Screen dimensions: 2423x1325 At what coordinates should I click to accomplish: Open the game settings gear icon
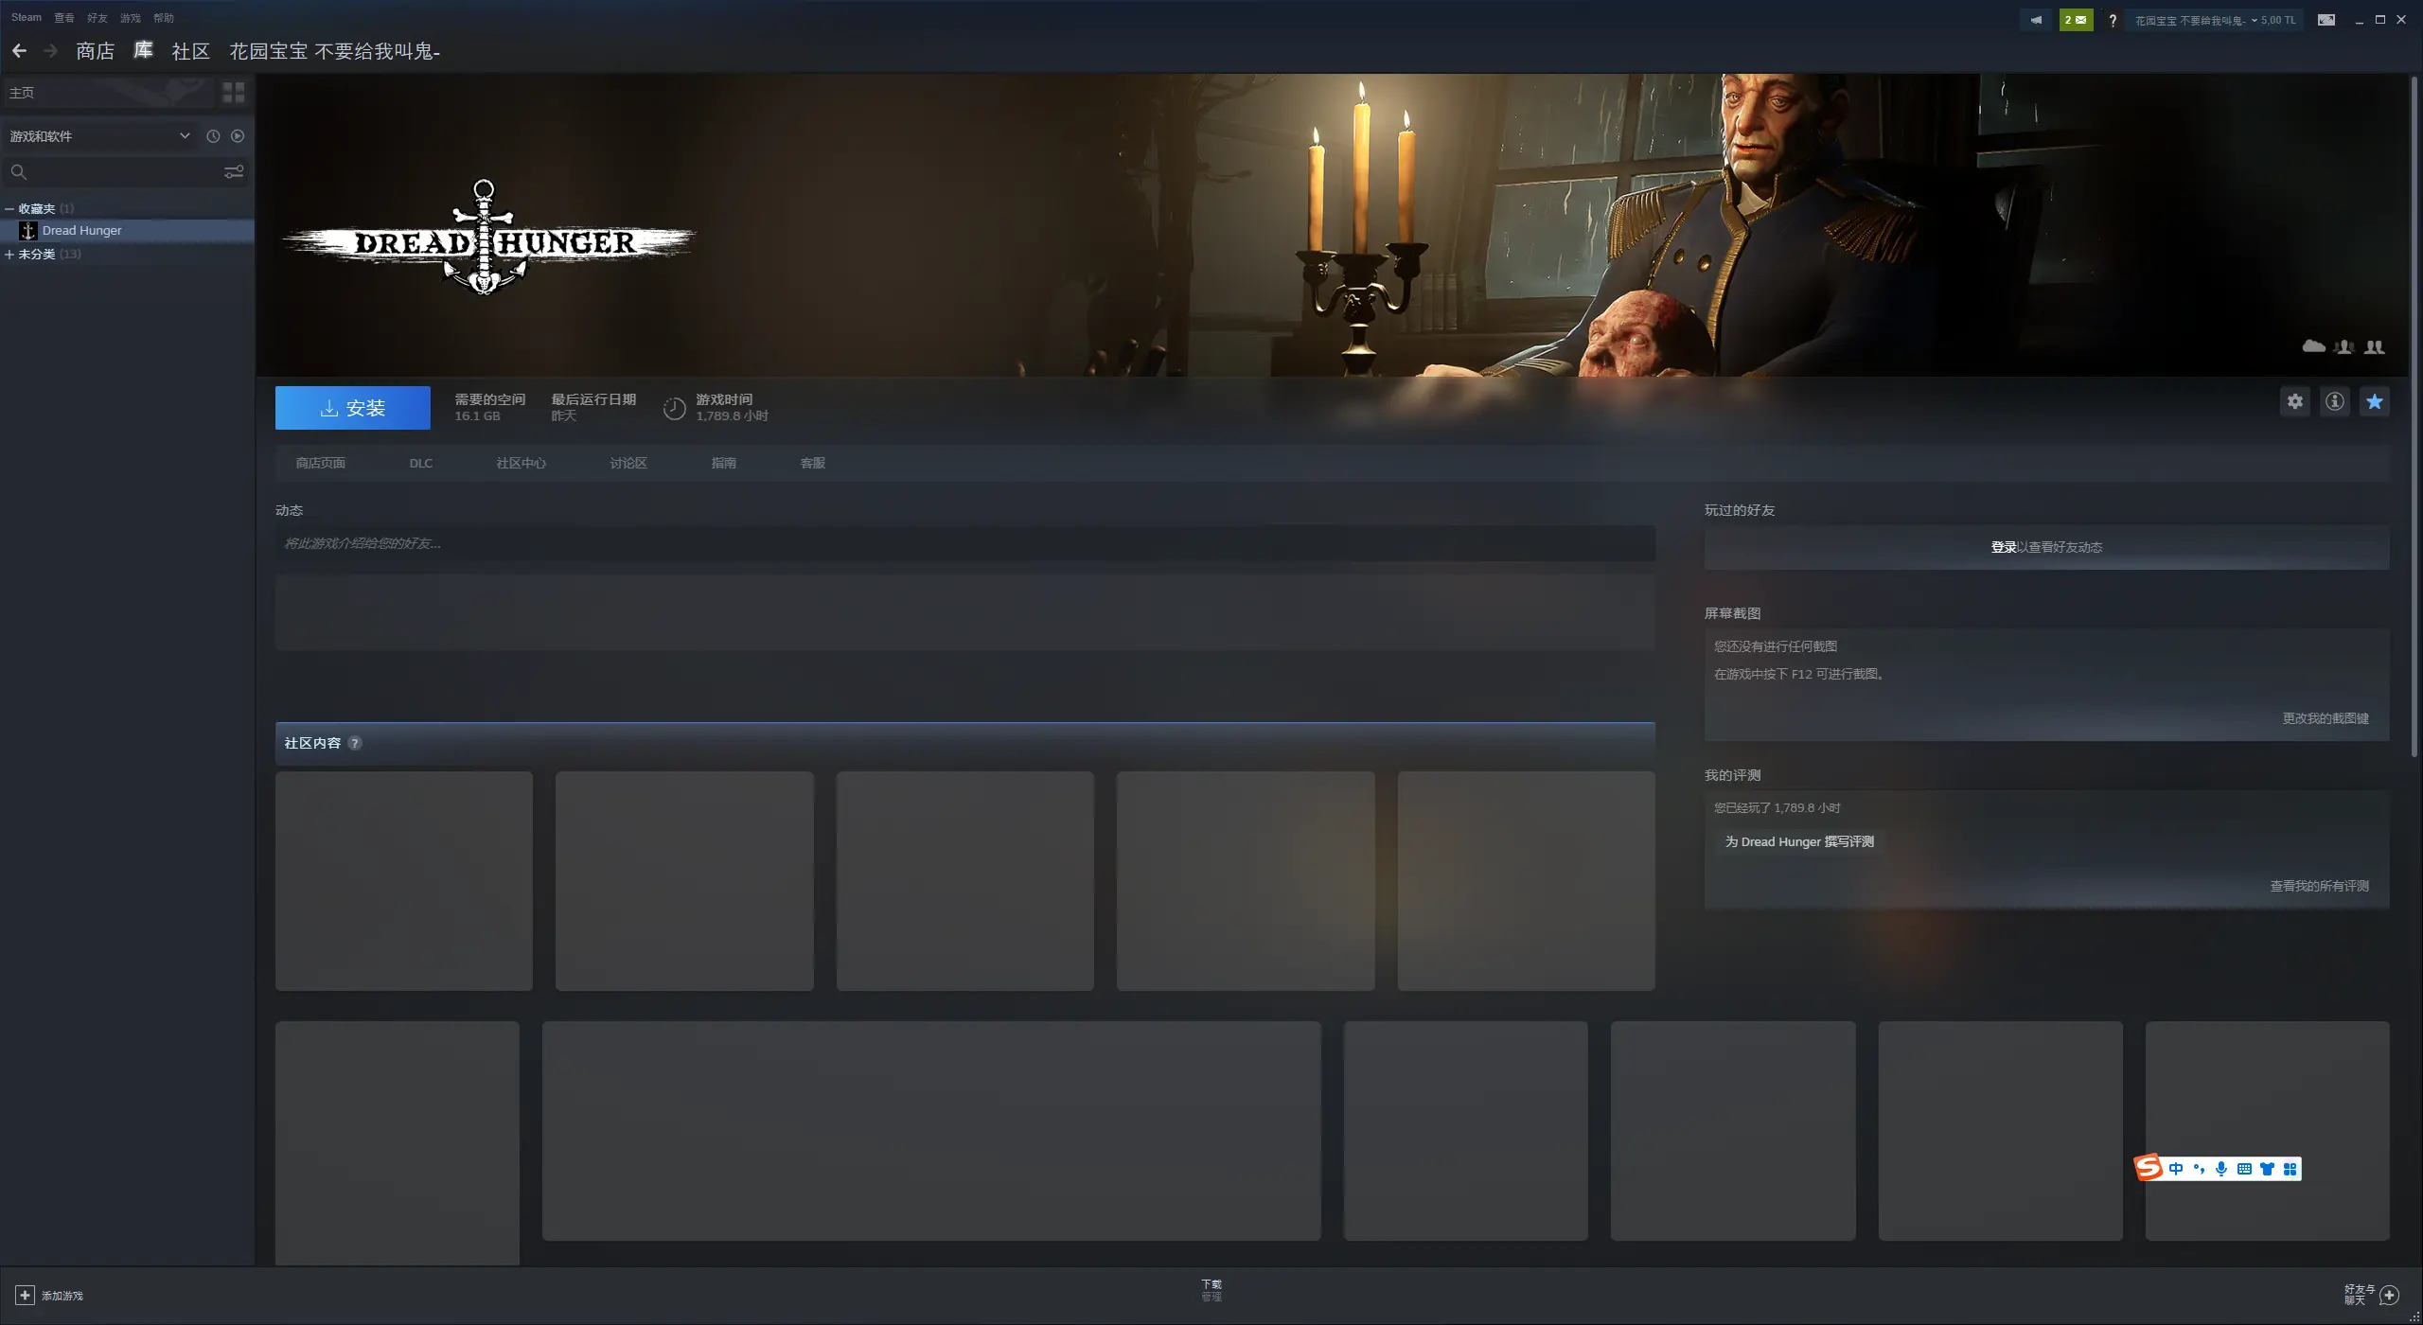point(2295,401)
